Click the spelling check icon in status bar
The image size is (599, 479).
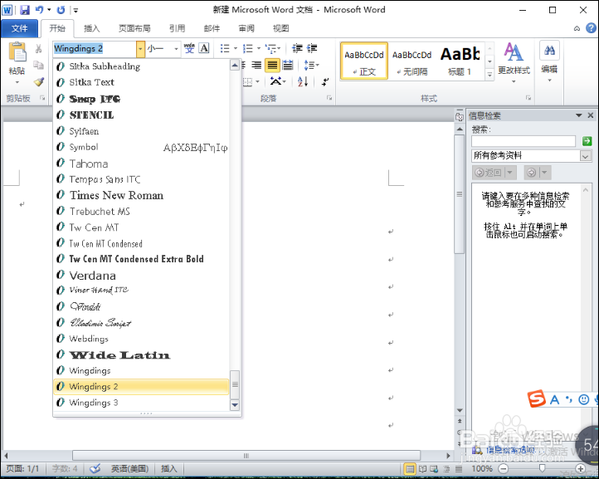(95, 469)
